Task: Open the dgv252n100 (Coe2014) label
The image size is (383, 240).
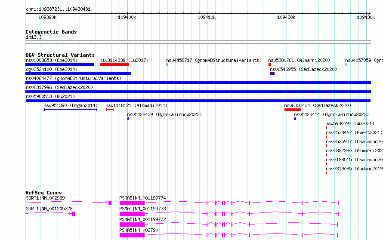Action: 52,69
